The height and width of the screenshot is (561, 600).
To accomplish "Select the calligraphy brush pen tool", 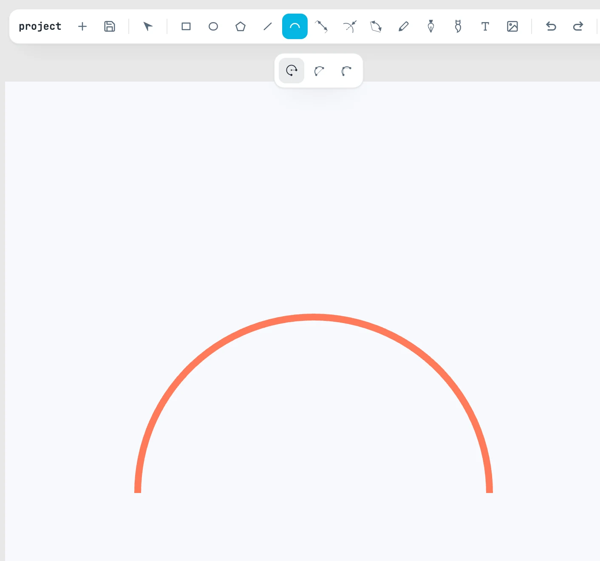I will [x=458, y=26].
